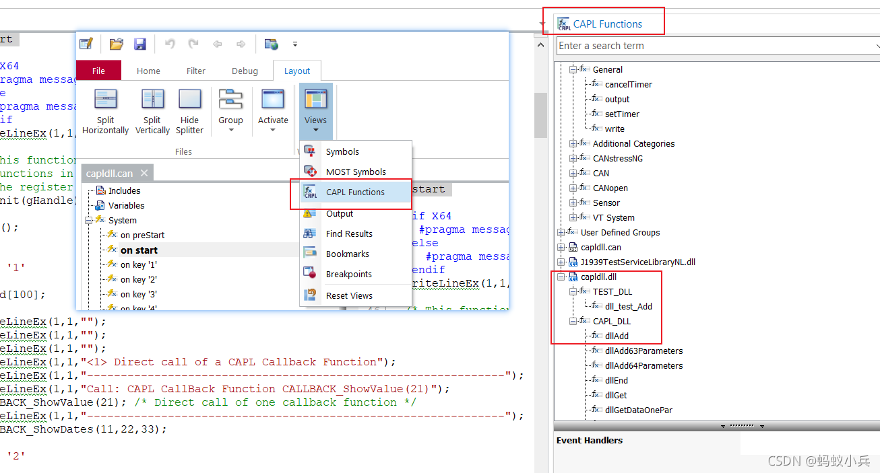Viewport: 880px width, 473px height.
Task: Collapse the General functions group
Action: [x=573, y=69]
